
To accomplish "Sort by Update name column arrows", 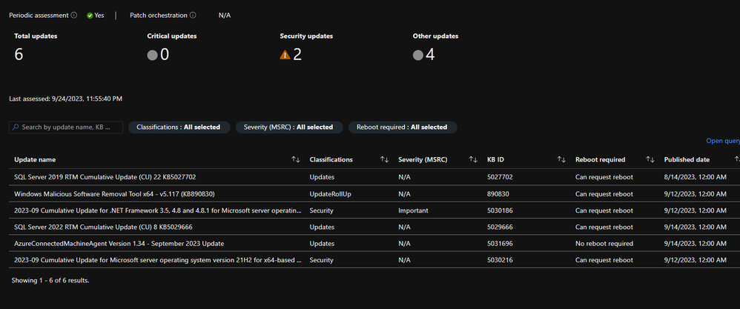I will (x=296, y=160).
